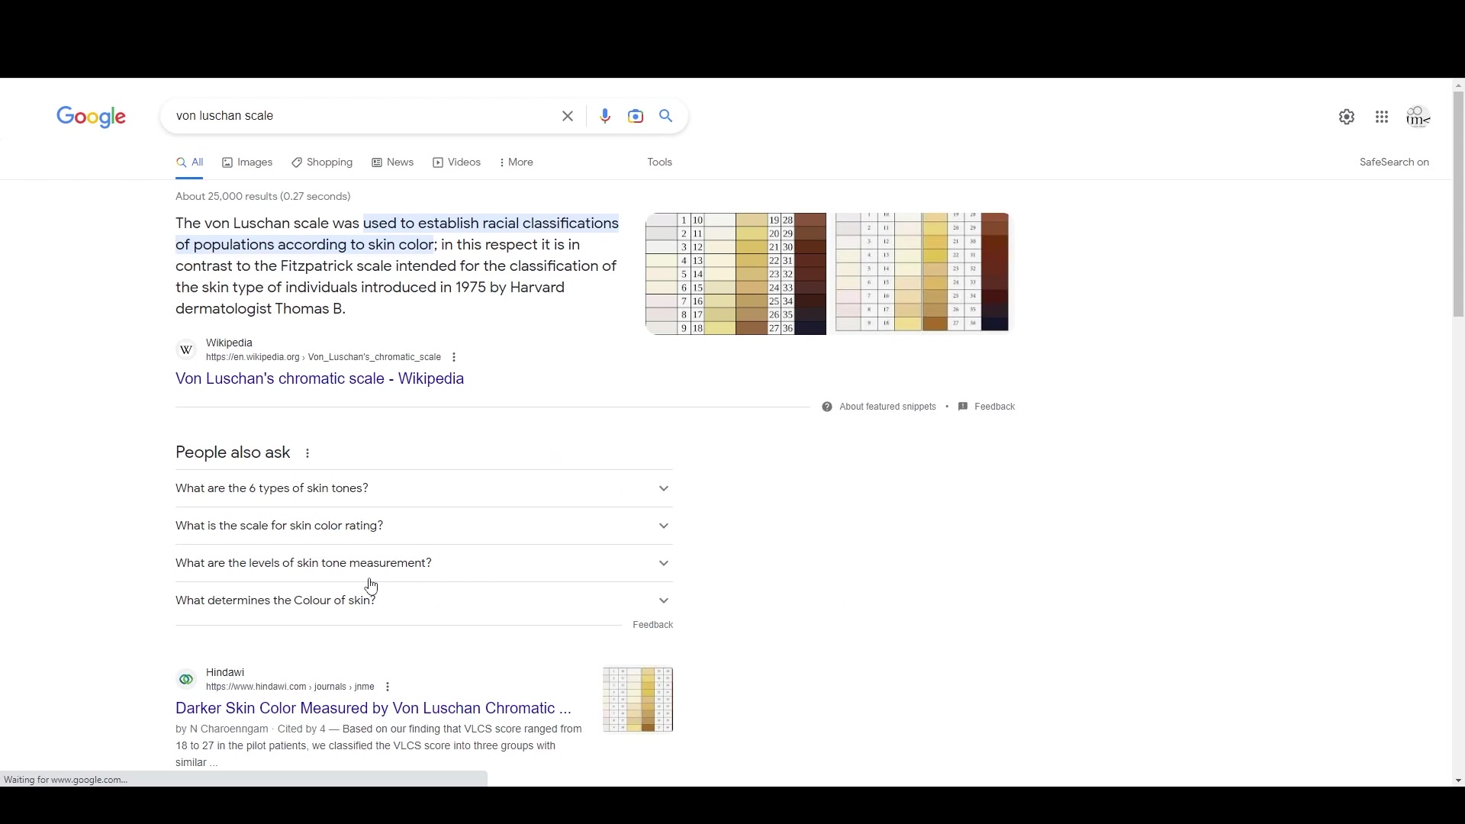The width and height of the screenshot is (1465, 824).
Task: Click the About featured snippets help icon
Action: point(827,407)
